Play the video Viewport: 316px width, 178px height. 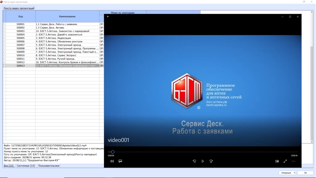(203, 161)
